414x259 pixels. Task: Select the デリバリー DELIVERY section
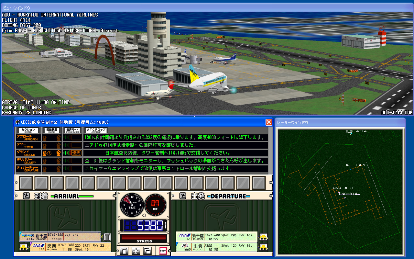[x=28, y=161]
